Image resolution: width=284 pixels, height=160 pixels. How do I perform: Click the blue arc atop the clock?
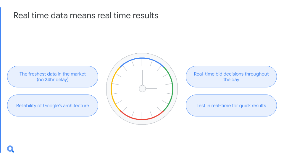142,58
